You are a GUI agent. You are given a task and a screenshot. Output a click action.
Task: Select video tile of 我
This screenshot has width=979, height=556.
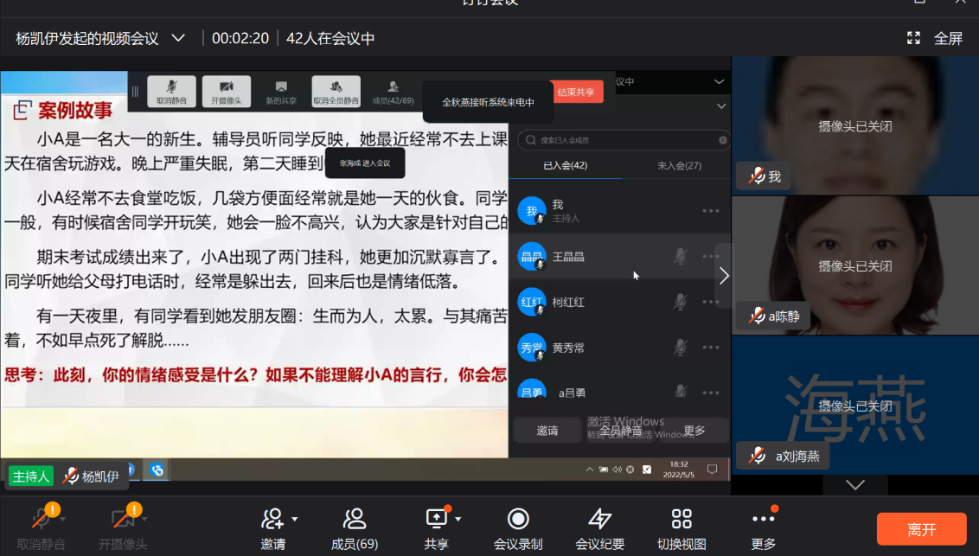(x=854, y=125)
